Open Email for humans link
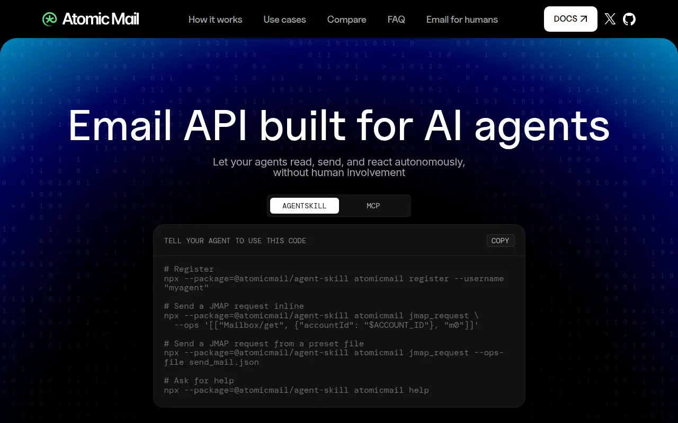Screen dimensions: 678x423 pos(462,20)
